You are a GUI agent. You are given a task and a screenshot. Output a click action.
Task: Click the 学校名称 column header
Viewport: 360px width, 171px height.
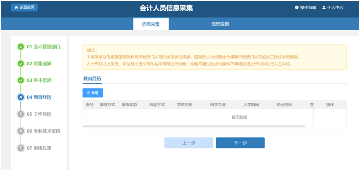[184, 105]
